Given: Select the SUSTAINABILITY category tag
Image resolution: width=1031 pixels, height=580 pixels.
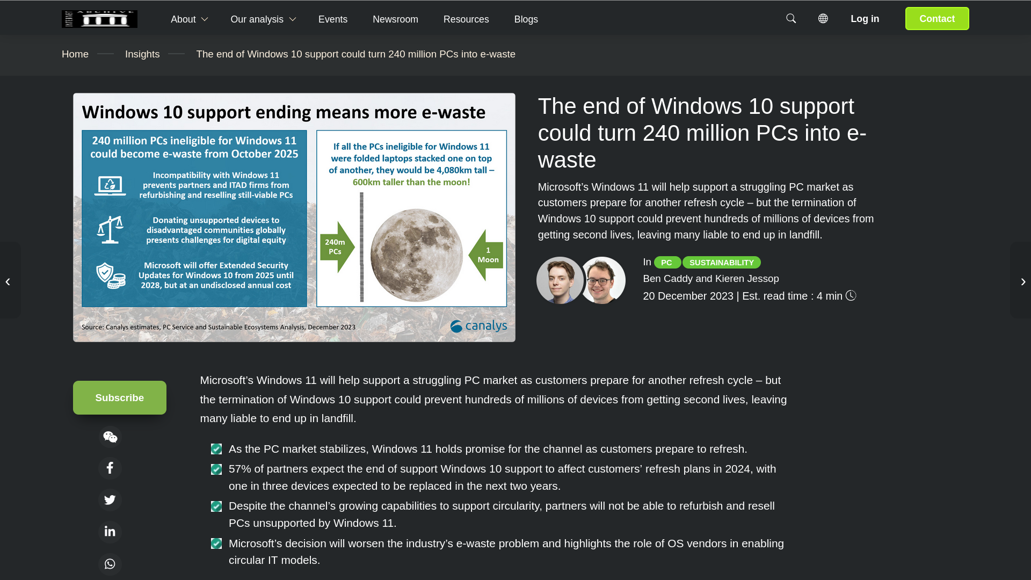Looking at the screenshot, I should [x=721, y=263].
